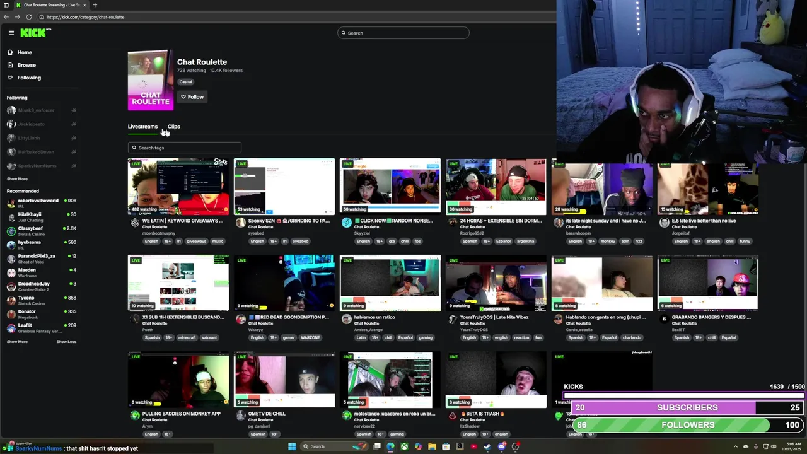The image size is (807, 454).
Task: Open Discord from taskbar
Action: click(501, 446)
